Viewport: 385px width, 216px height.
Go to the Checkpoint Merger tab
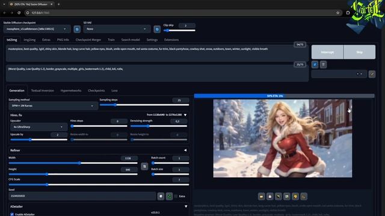click(x=88, y=40)
